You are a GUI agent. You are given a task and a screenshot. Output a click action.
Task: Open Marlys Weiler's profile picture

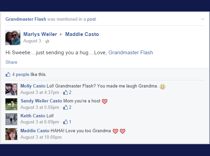[x=13, y=38]
